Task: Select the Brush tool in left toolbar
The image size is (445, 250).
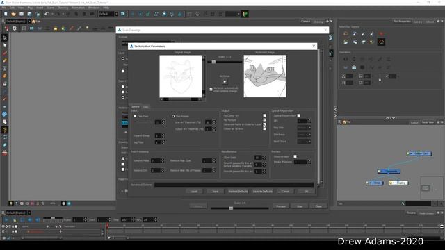Action: tap(5, 53)
